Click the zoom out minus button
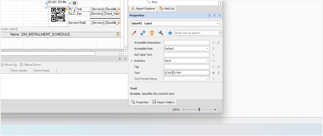 (184, 110)
